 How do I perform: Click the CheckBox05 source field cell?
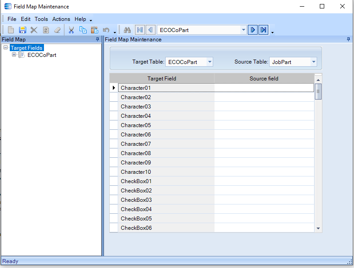point(264,219)
